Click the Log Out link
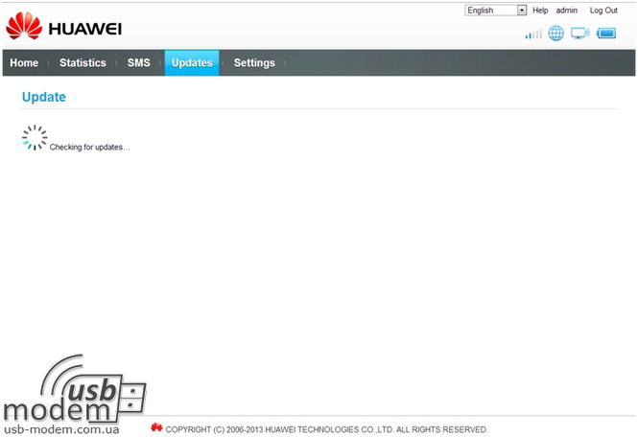The image size is (638, 437). pos(603,11)
